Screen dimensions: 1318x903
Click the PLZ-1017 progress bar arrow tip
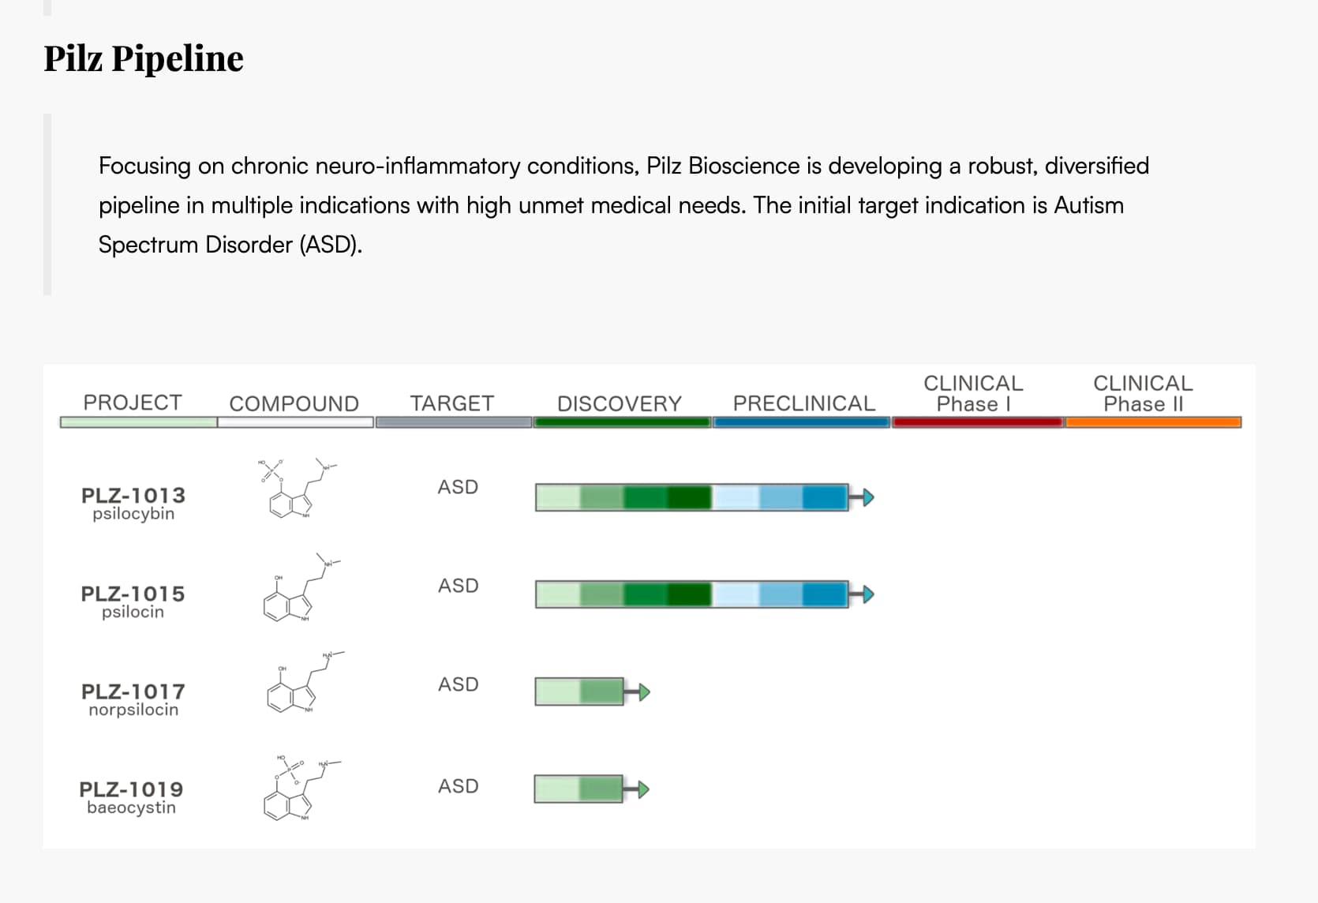[x=644, y=692]
